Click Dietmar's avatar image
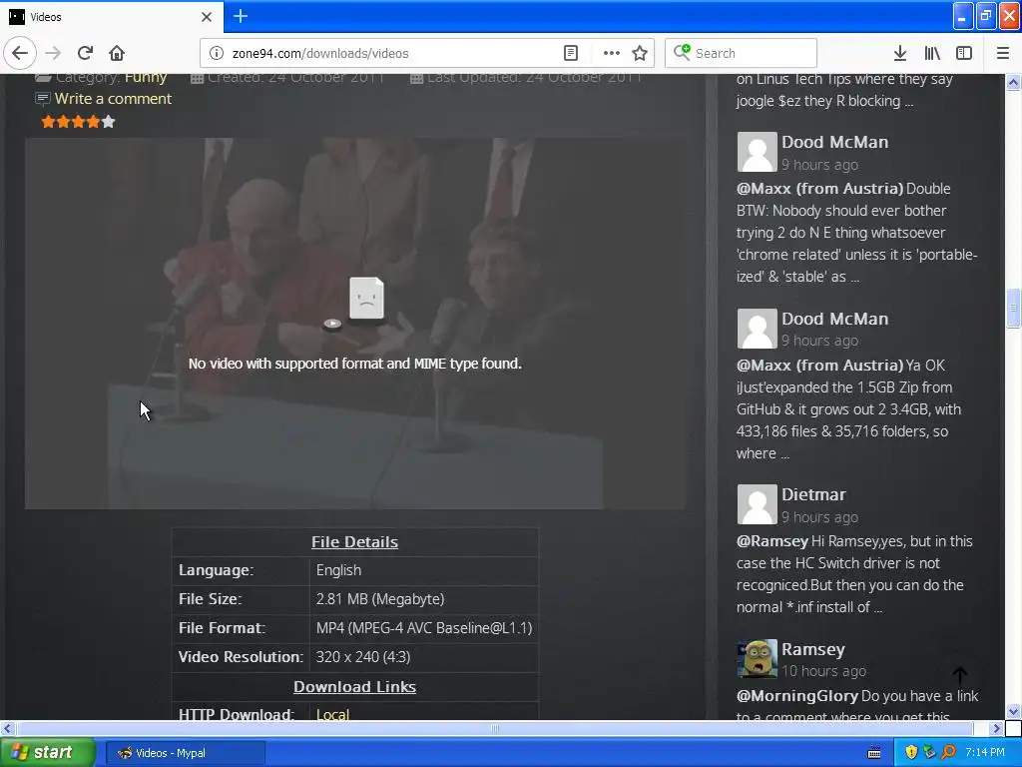The height and width of the screenshot is (767, 1022). pyautogui.click(x=757, y=504)
